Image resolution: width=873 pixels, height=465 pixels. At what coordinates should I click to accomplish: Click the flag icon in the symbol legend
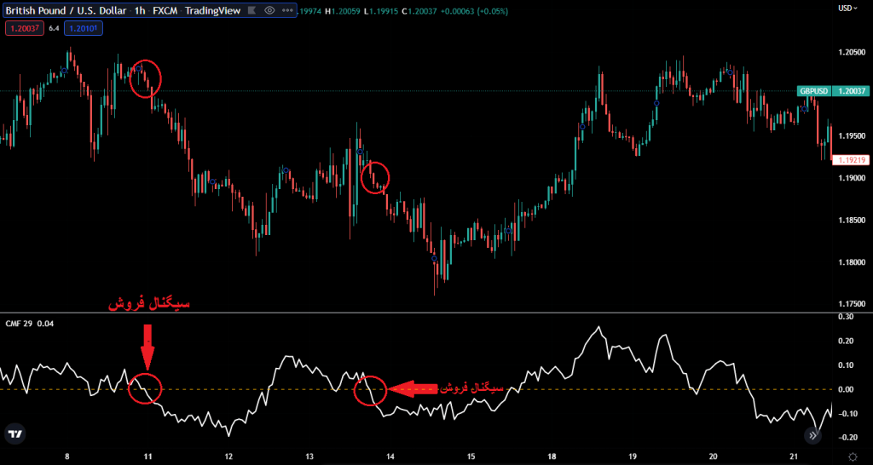(252, 10)
